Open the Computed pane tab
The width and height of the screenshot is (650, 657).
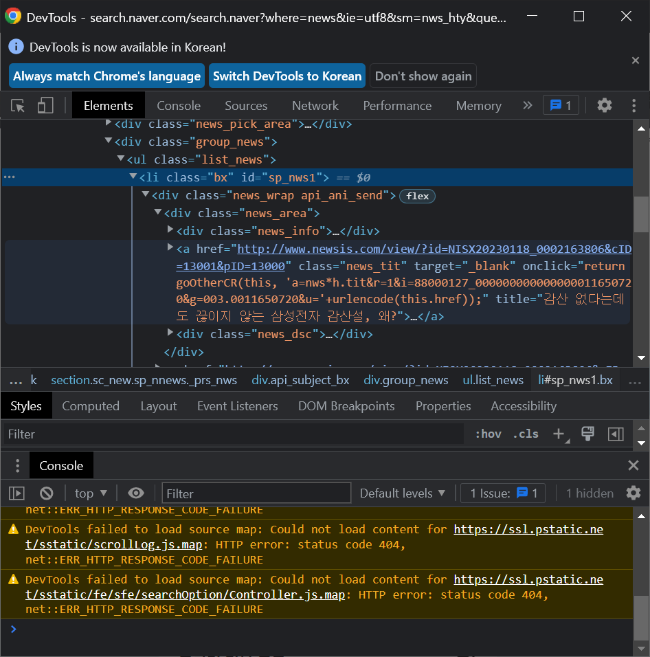(x=91, y=406)
